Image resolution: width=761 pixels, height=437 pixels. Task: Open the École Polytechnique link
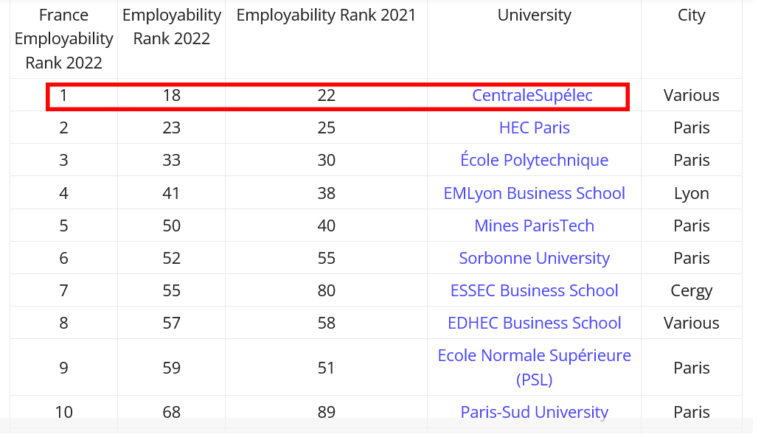click(x=534, y=160)
